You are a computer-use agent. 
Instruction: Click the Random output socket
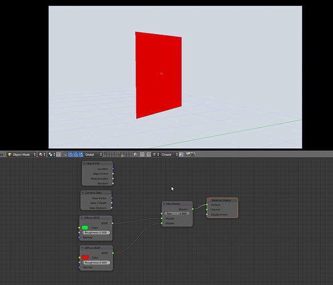pos(113,184)
